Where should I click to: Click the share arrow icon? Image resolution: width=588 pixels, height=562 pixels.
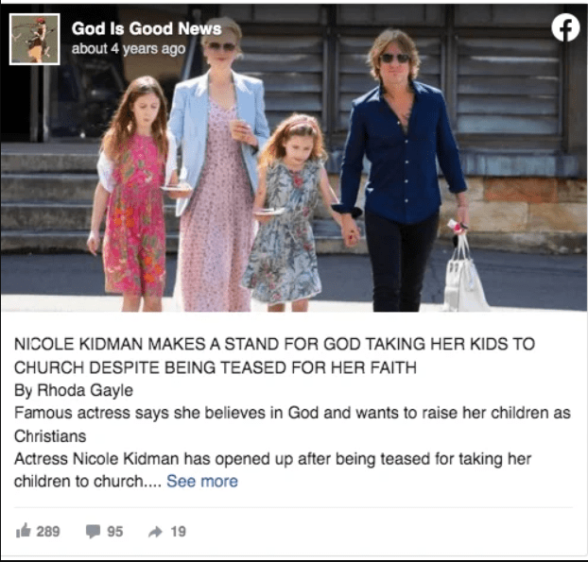(x=155, y=531)
